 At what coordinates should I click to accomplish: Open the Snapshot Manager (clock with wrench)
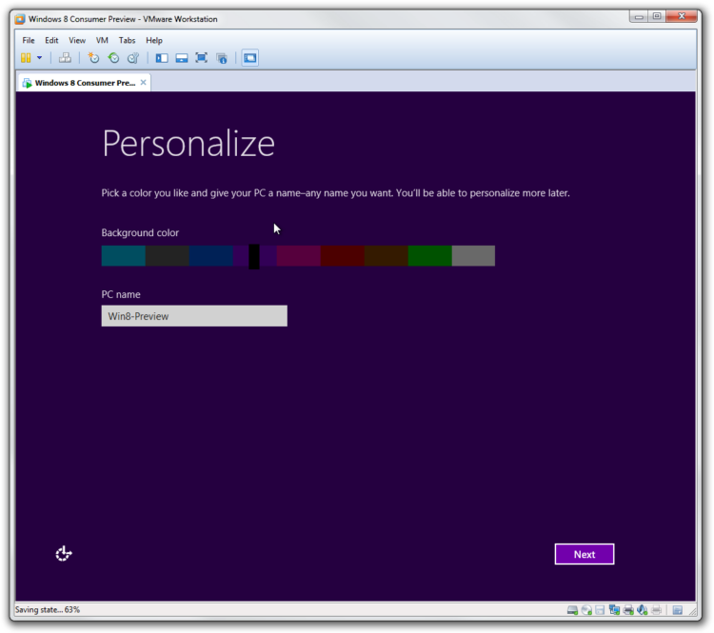pos(133,58)
